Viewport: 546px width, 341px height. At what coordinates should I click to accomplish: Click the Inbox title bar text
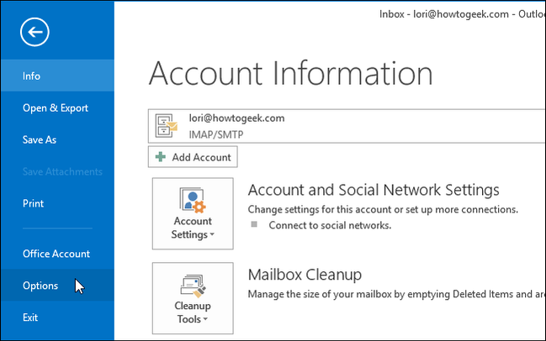pyautogui.click(x=462, y=14)
